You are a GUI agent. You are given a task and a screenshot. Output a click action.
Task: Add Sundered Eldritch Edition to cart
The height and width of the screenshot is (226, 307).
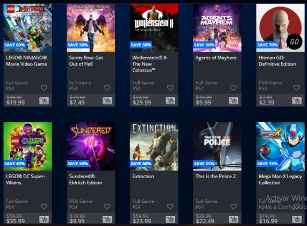[108, 220]
